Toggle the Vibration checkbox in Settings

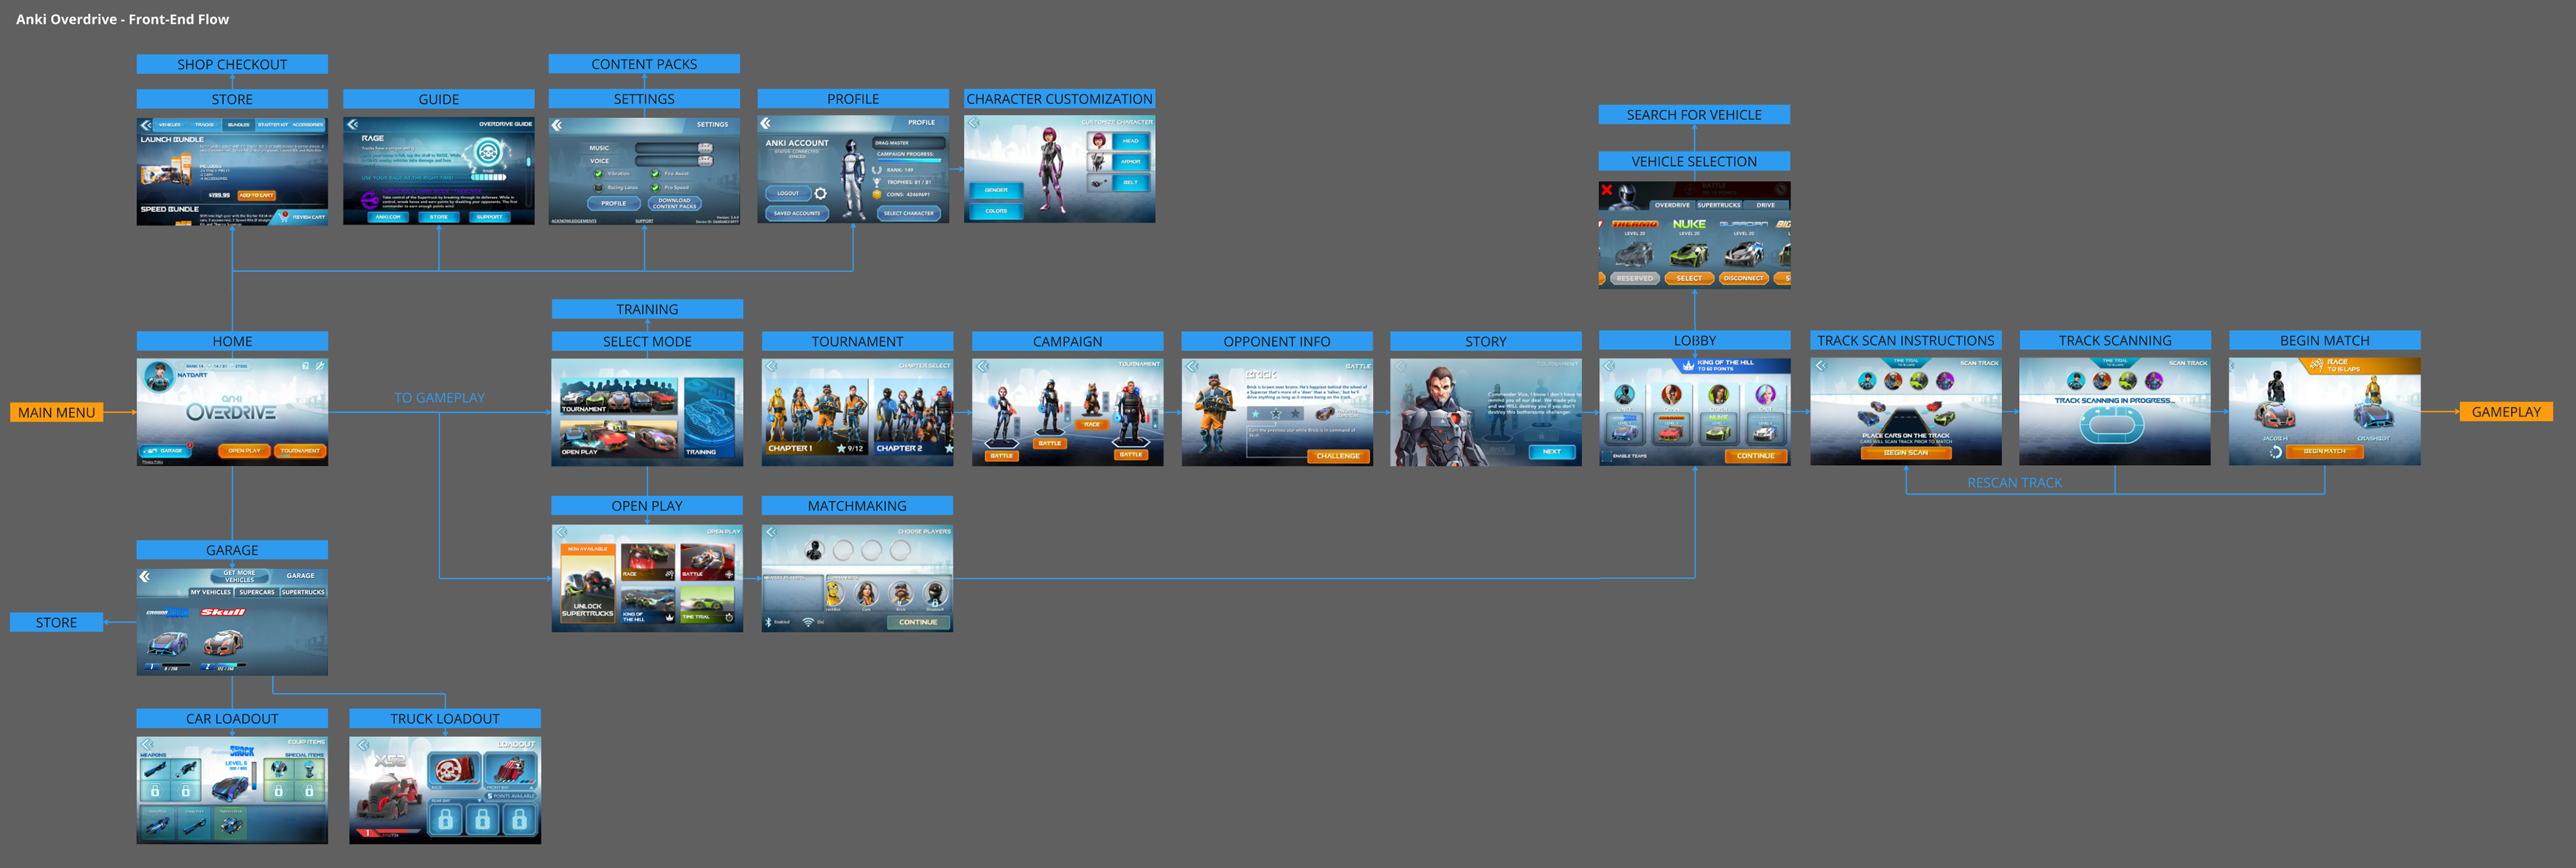(x=599, y=174)
